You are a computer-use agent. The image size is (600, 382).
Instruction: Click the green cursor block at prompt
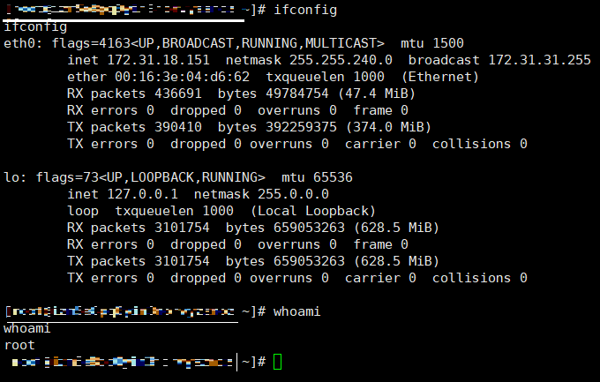(x=277, y=362)
